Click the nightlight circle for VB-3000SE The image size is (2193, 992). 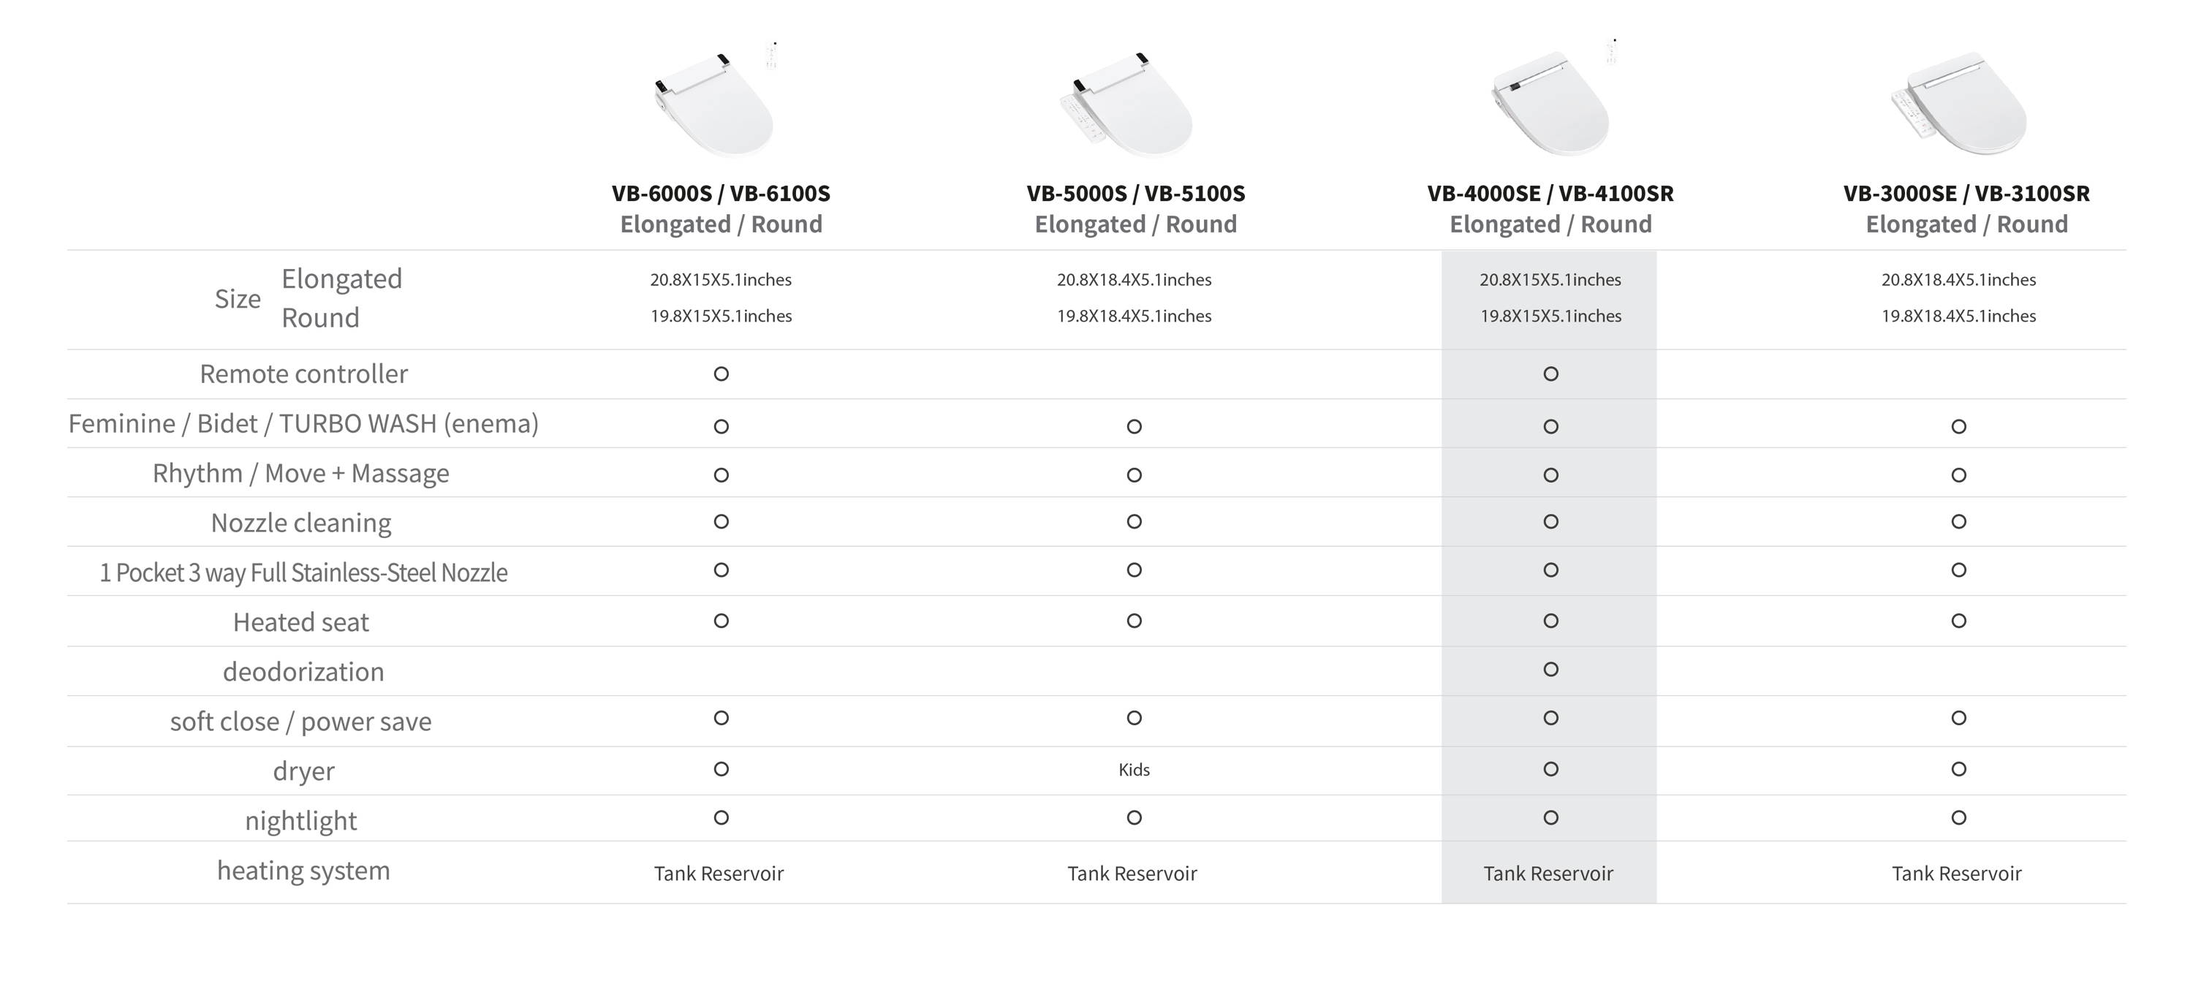(x=1959, y=817)
